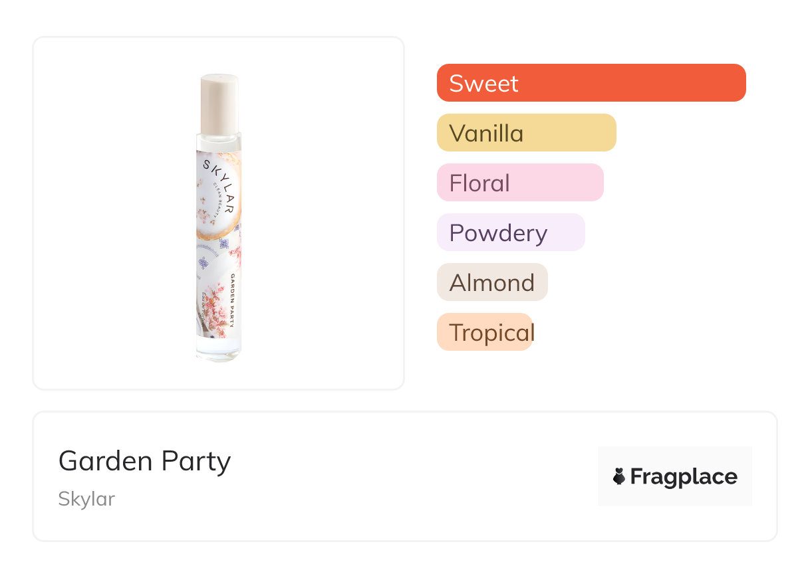Select the red Sweet accord bar
The image size is (810, 574).
click(x=591, y=83)
